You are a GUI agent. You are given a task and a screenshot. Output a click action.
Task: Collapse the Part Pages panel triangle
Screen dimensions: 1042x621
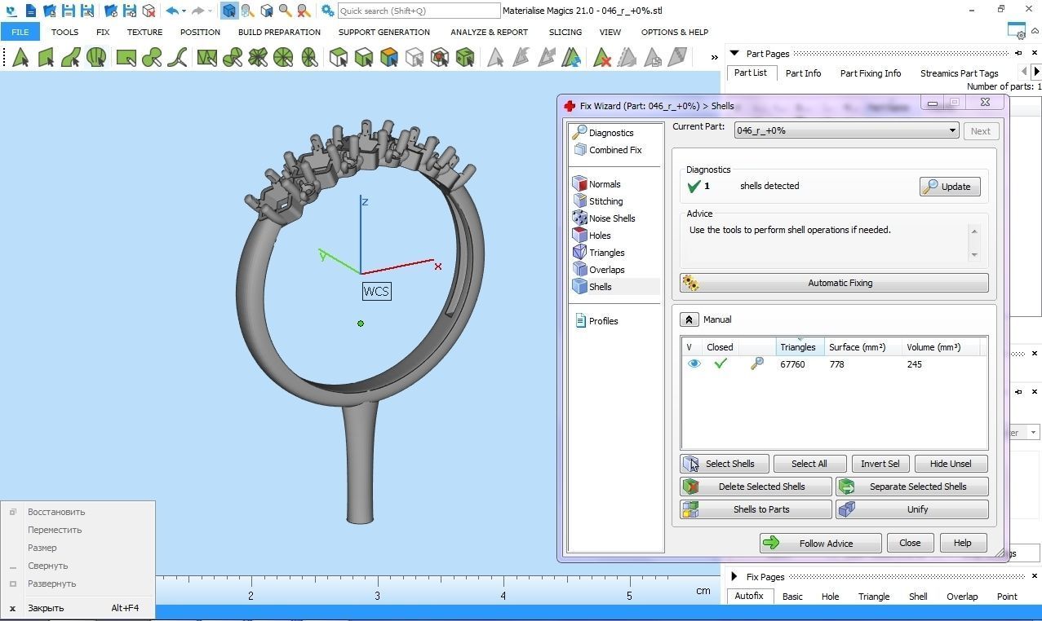734,54
